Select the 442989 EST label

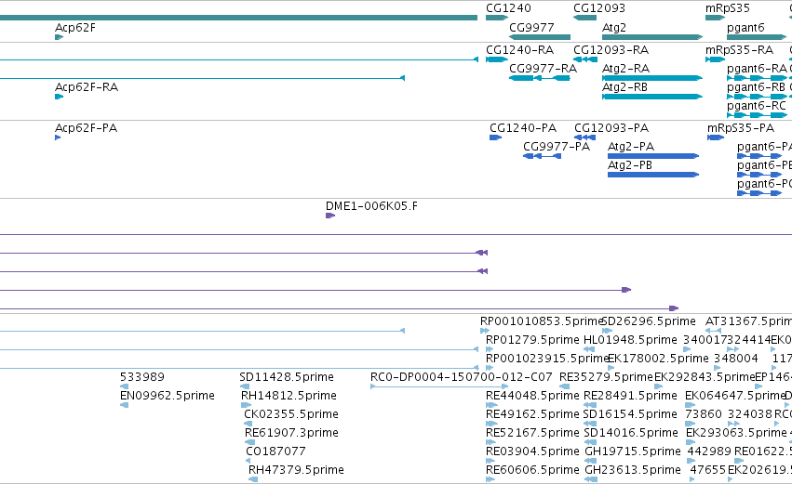[709, 451]
